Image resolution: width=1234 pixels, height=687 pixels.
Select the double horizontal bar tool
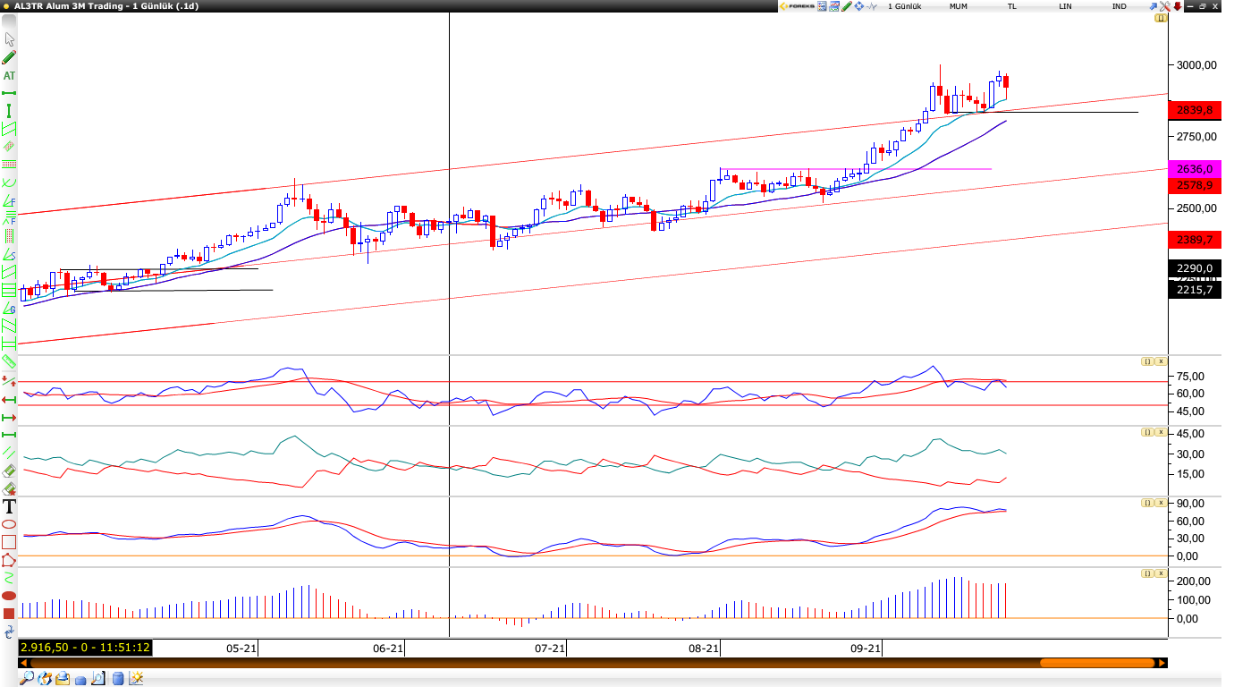(x=10, y=343)
